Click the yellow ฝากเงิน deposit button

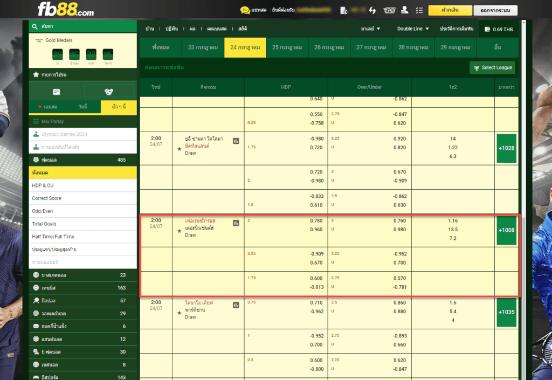(450, 10)
